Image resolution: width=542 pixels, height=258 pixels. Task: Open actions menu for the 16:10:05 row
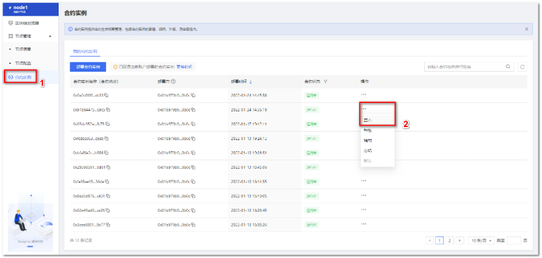[364, 195]
